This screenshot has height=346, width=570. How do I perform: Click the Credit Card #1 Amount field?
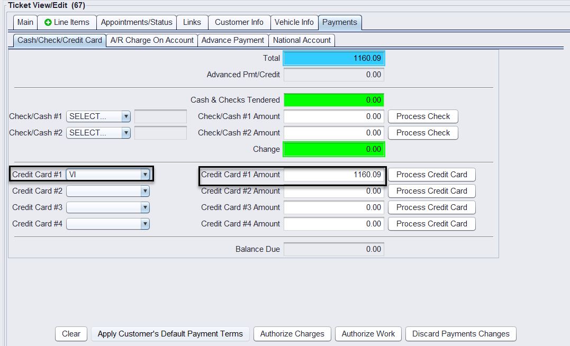[x=333, y=175]
